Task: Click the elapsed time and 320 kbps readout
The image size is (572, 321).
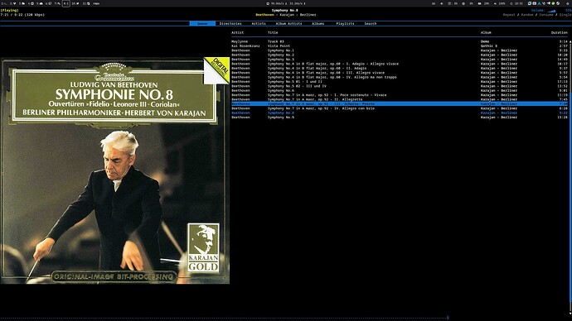Action: [x=22, y=15]
